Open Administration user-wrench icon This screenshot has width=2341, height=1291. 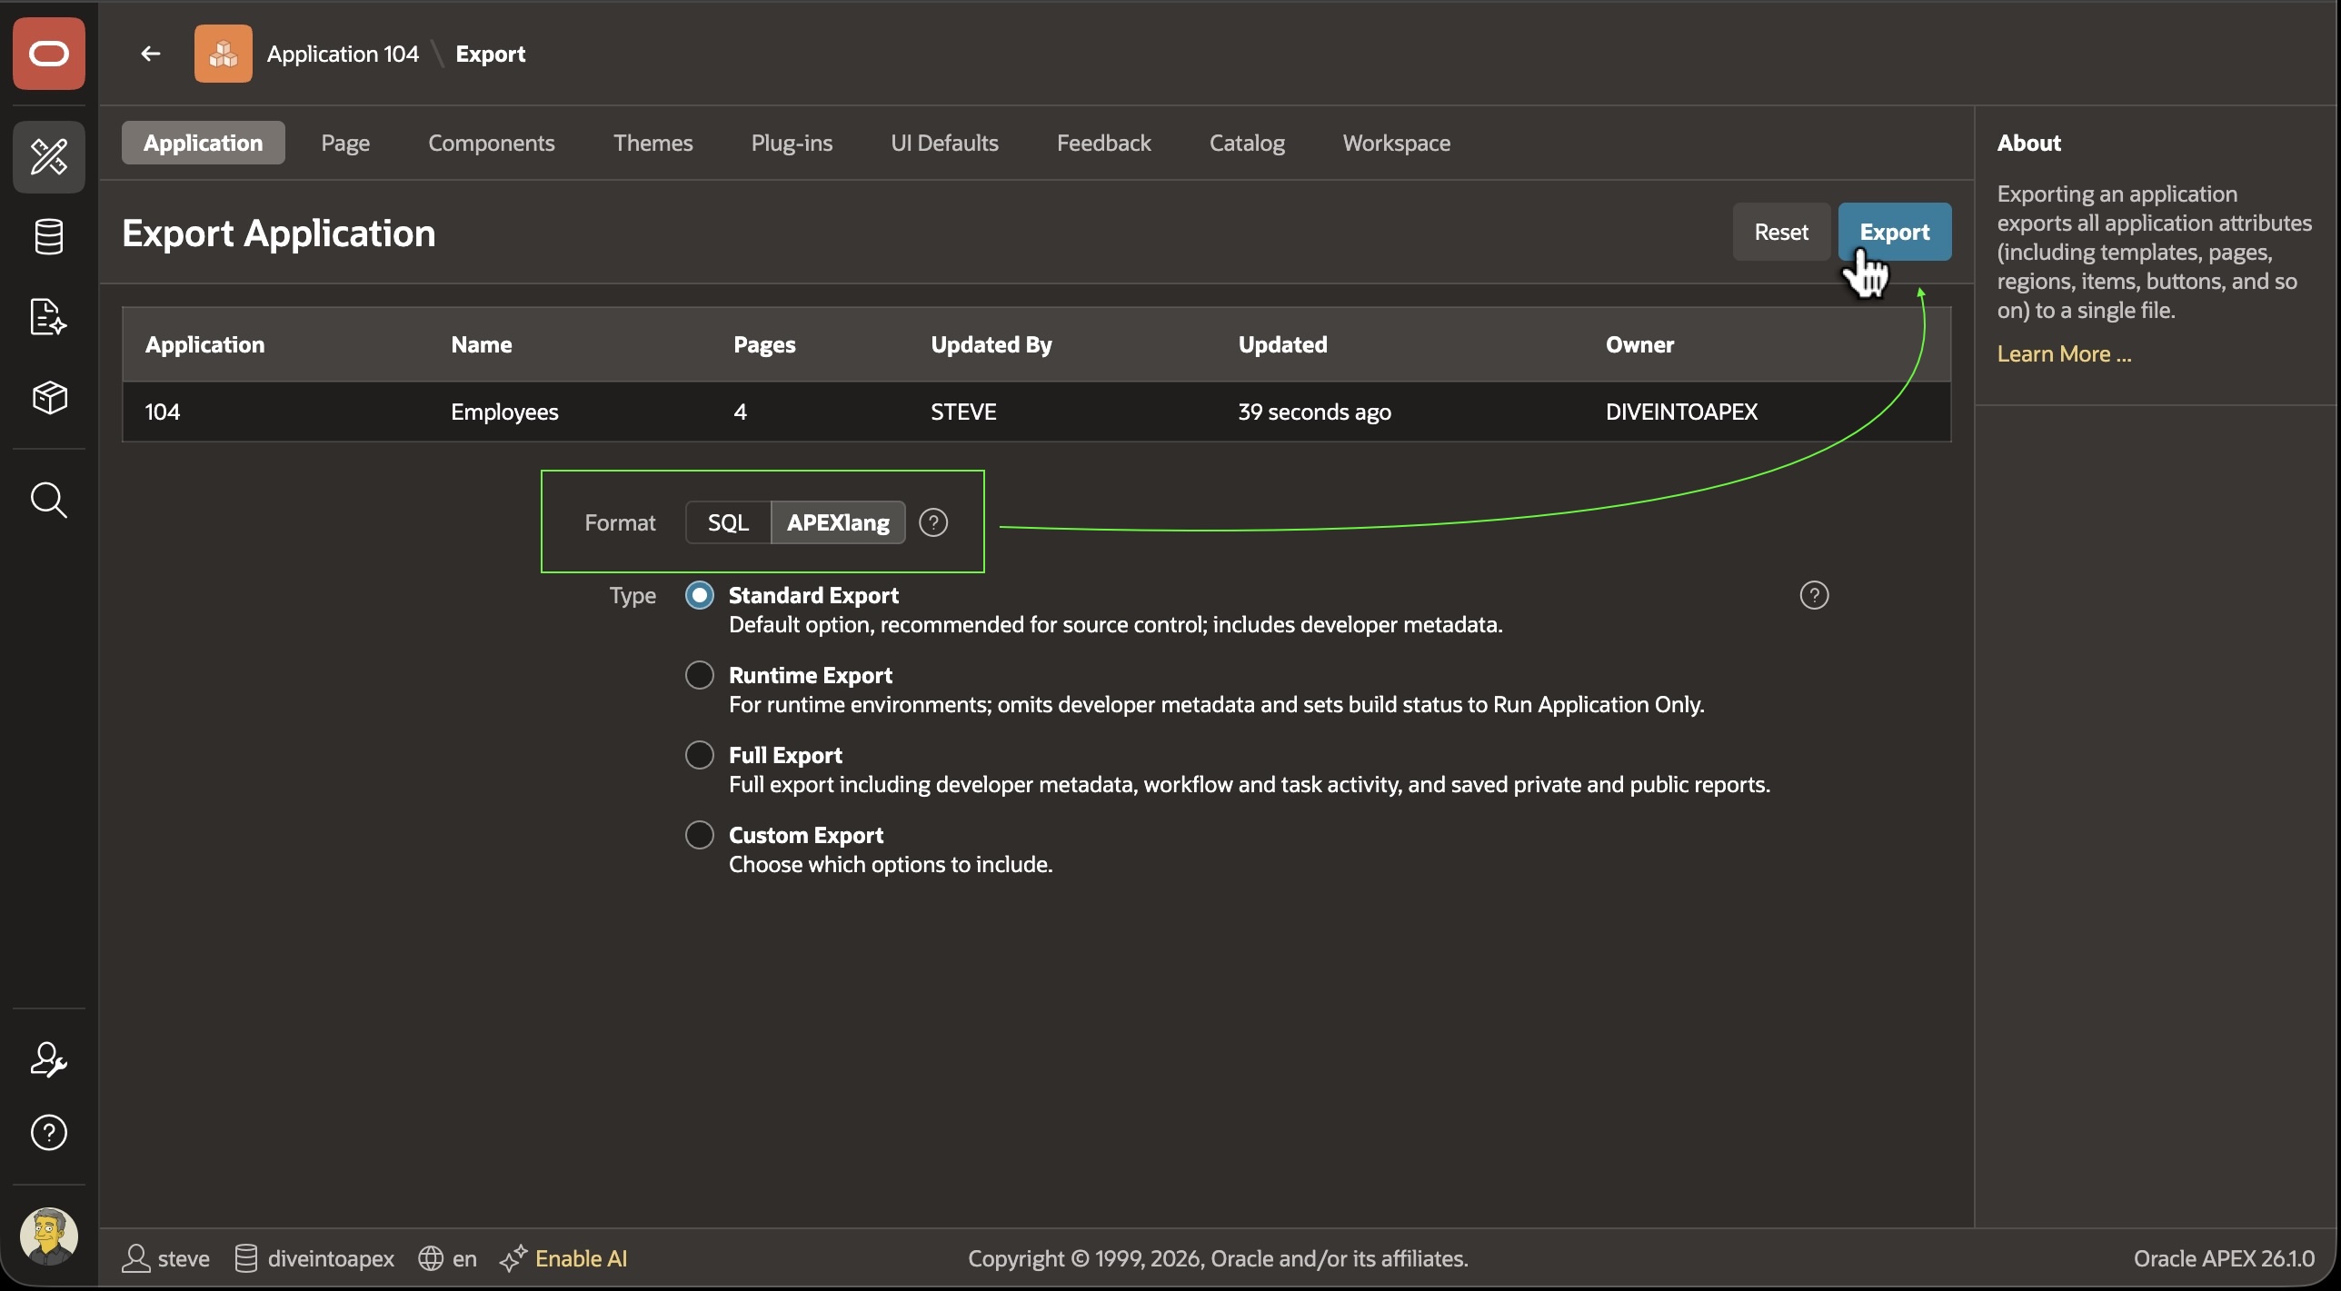(x=49, y=1060)
